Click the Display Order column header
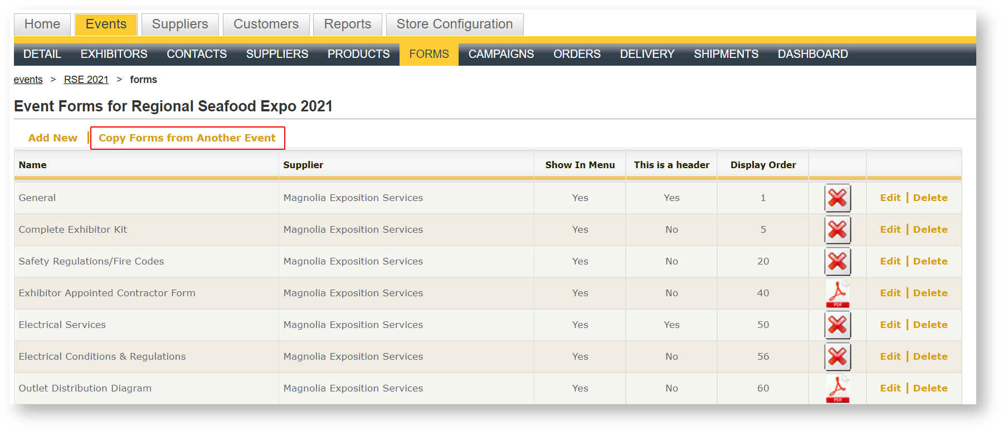 click(763, 165)
